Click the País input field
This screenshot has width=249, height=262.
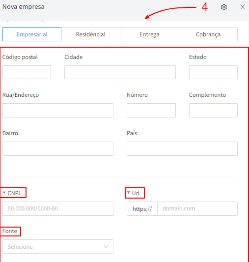[x=182, y=149]
